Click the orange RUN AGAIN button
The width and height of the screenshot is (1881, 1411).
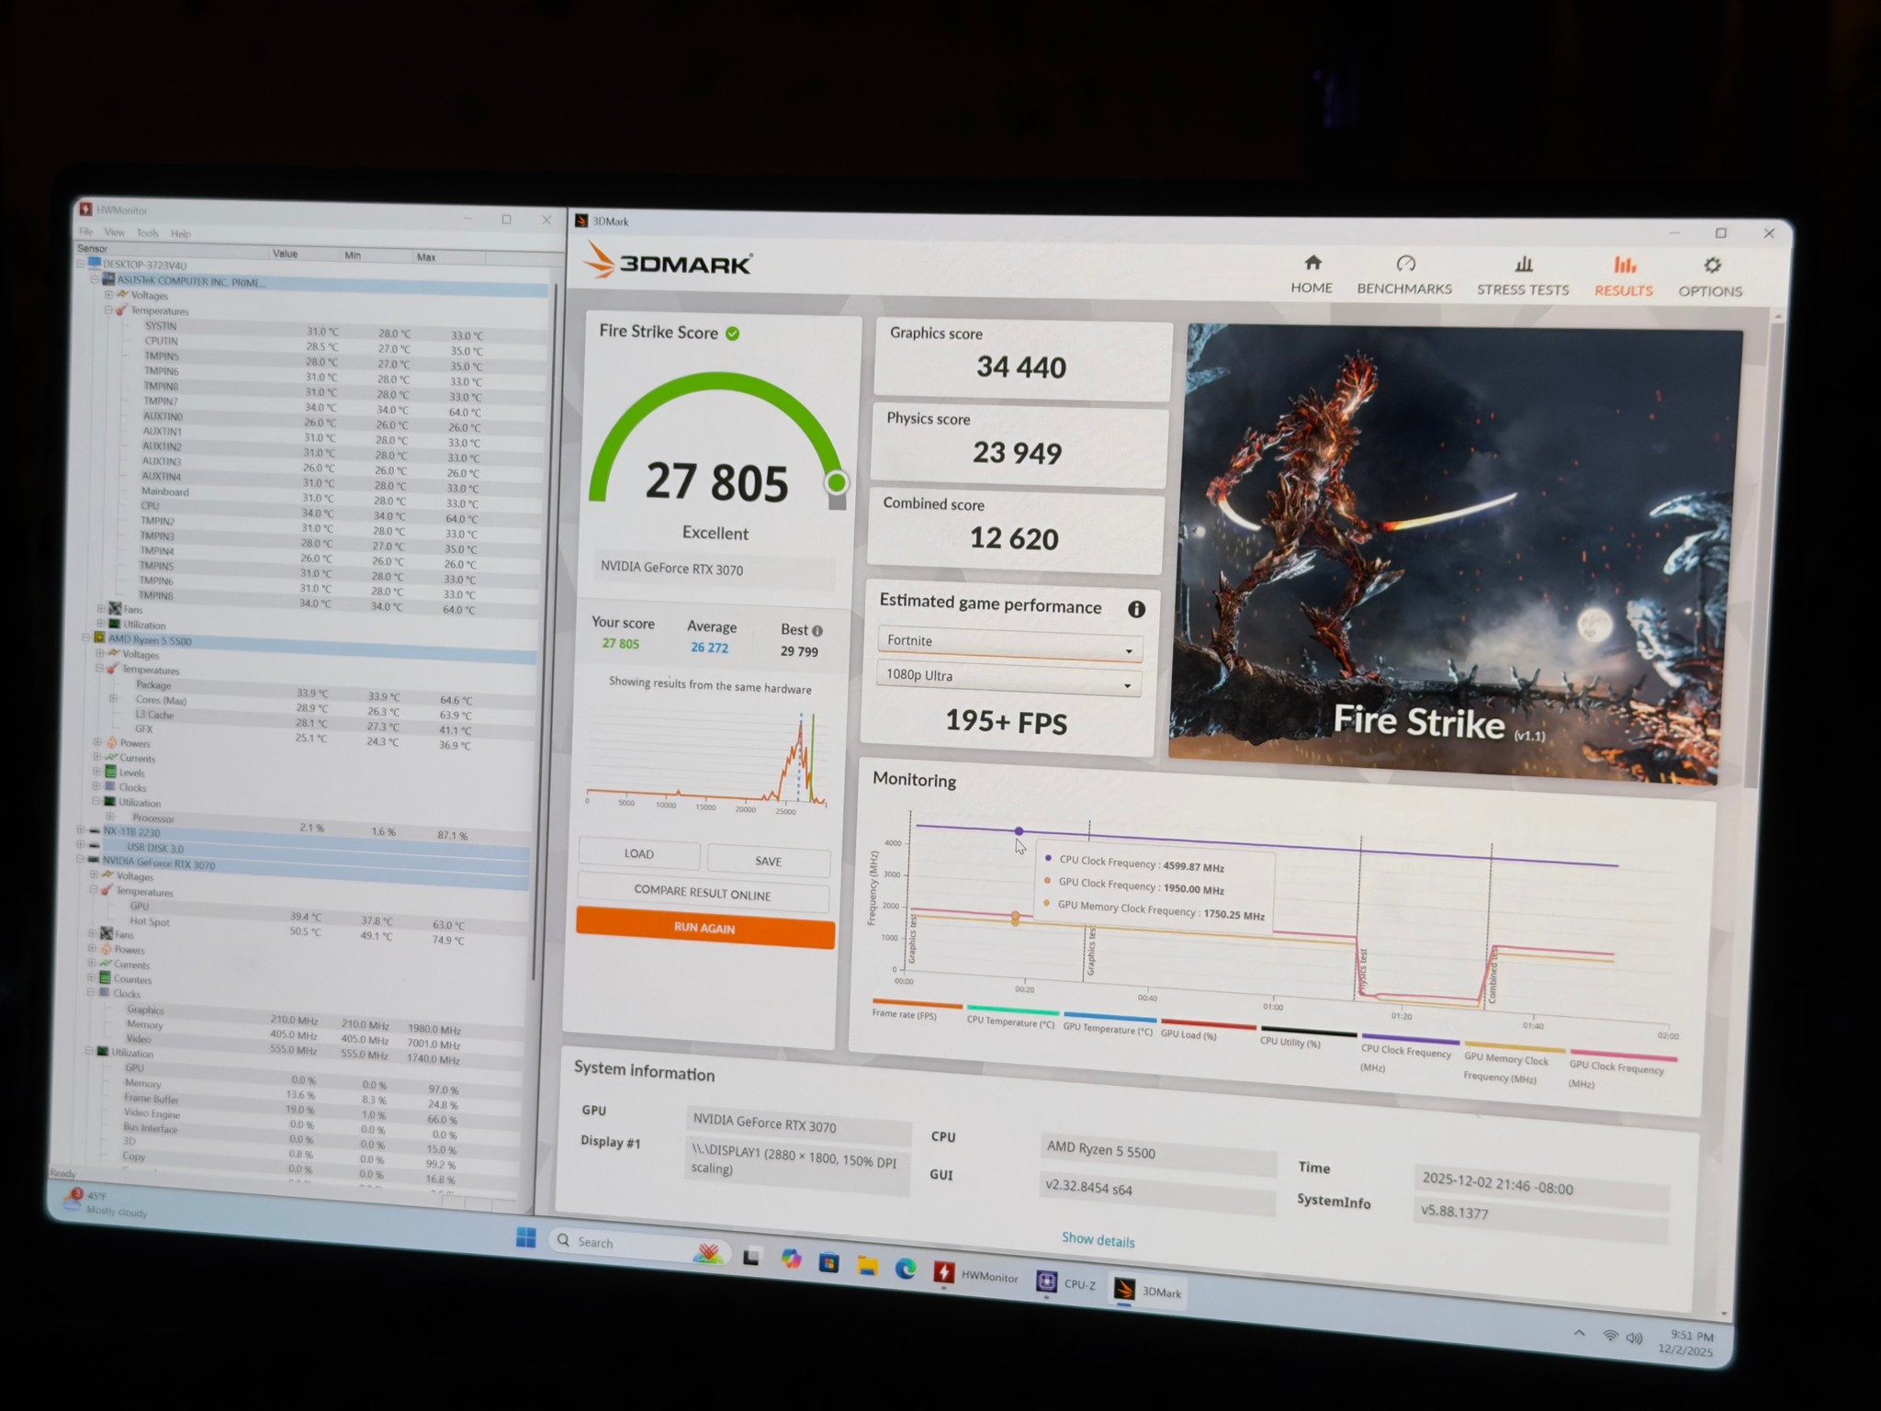point(704,928)
